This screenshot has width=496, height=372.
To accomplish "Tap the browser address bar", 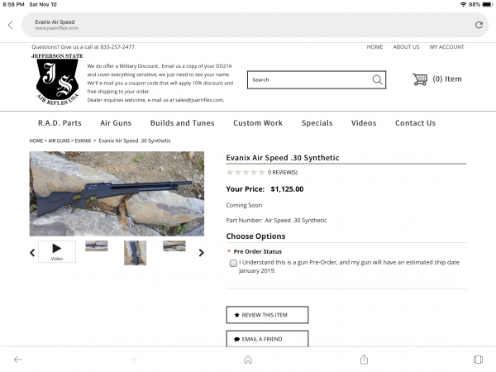I will [255, 25].
